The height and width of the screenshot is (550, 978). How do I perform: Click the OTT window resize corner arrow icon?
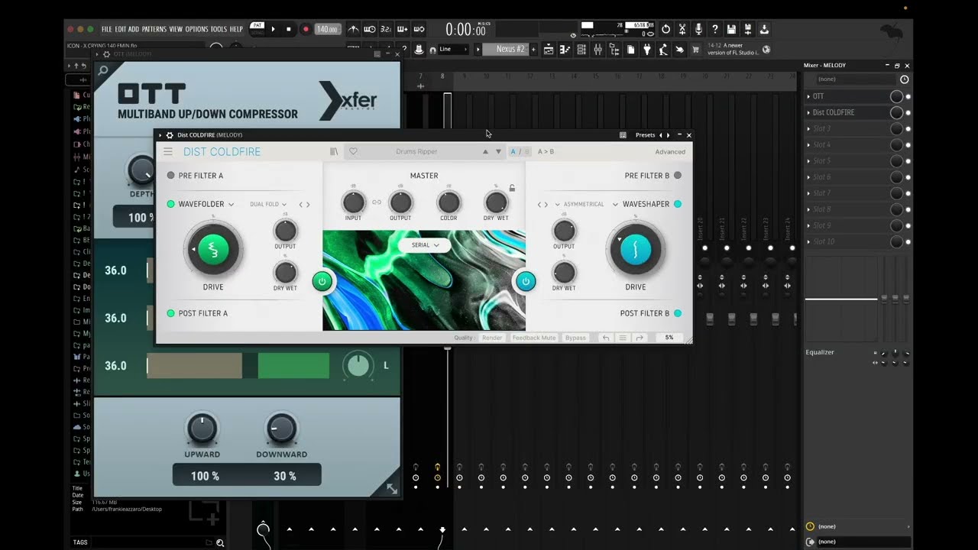(391, 489)
